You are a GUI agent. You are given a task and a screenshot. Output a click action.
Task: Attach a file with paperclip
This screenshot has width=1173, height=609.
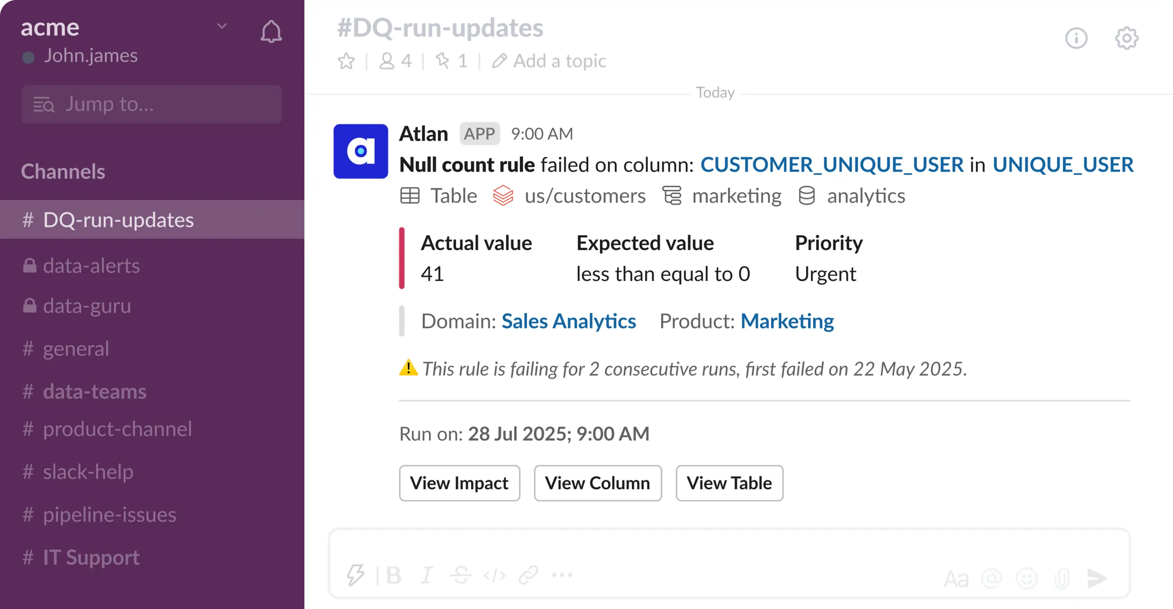[x=1062, y=579]
